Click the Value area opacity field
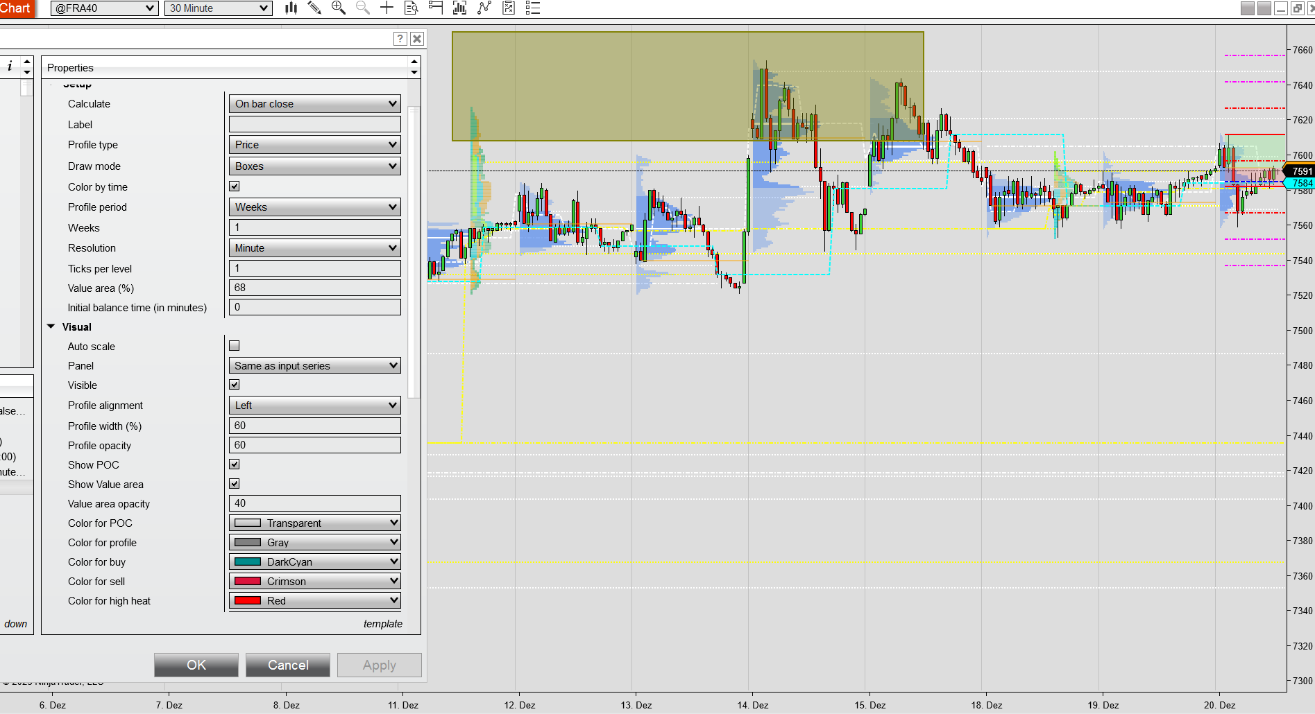The height and width of the screenshot is (714, 1315). click(315, 503)
